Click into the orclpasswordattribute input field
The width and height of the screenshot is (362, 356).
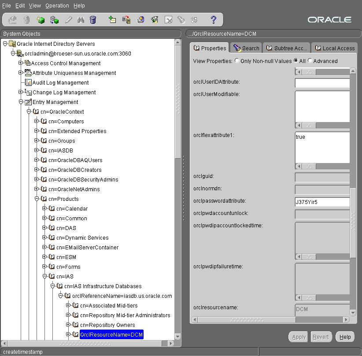click(x=322, y=202)
